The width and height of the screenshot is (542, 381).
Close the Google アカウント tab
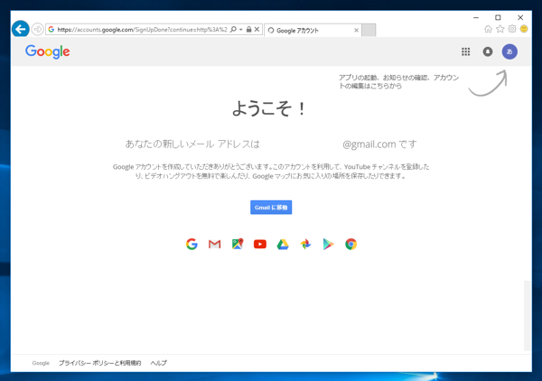point(356,31)
